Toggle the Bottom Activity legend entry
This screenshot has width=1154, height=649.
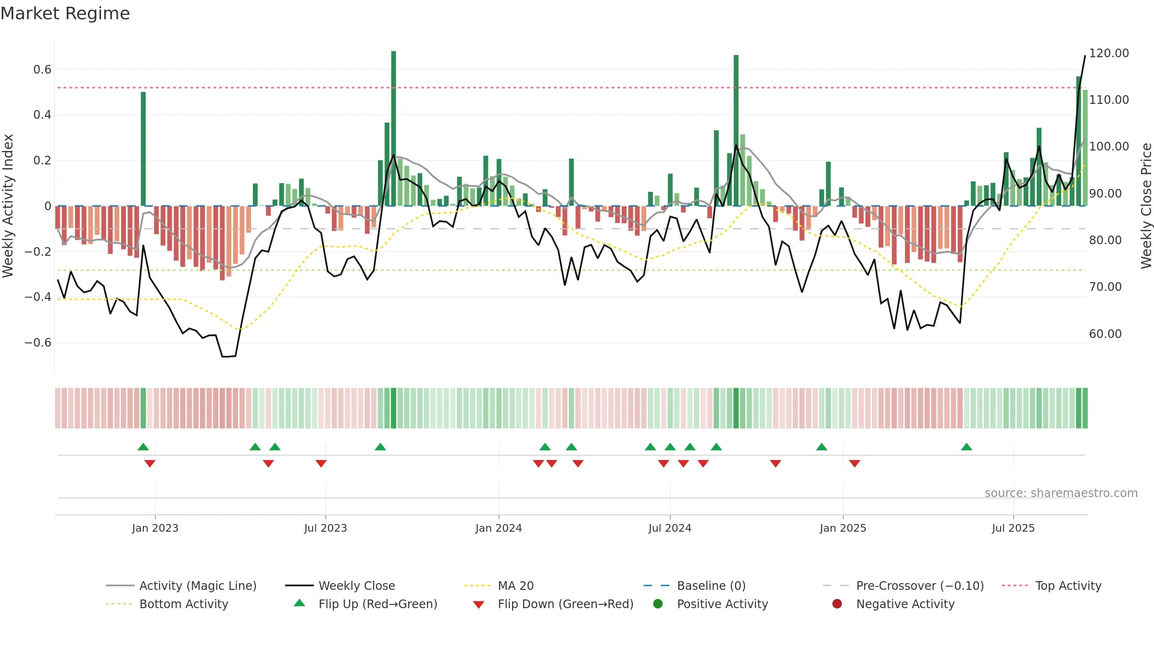tap(167, 604)
